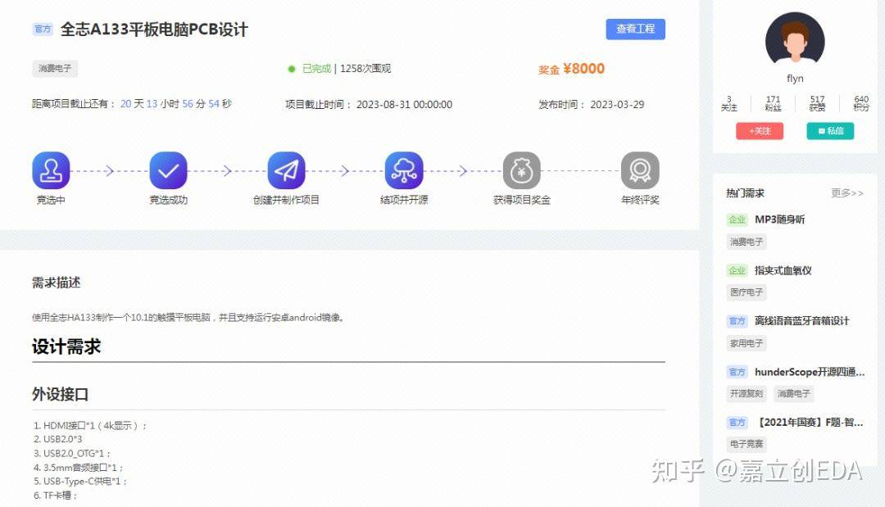
Task: Click the countdown timer 20天13小时56分54秒
Action: pos(176,104)
